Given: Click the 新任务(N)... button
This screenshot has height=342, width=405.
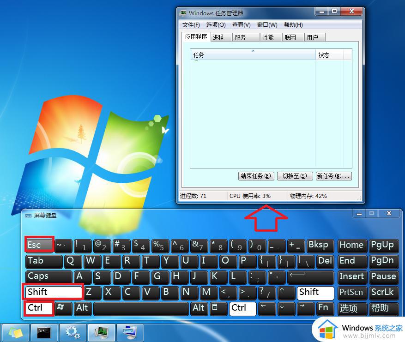Looking at the screenshot, I should [333, 176].
